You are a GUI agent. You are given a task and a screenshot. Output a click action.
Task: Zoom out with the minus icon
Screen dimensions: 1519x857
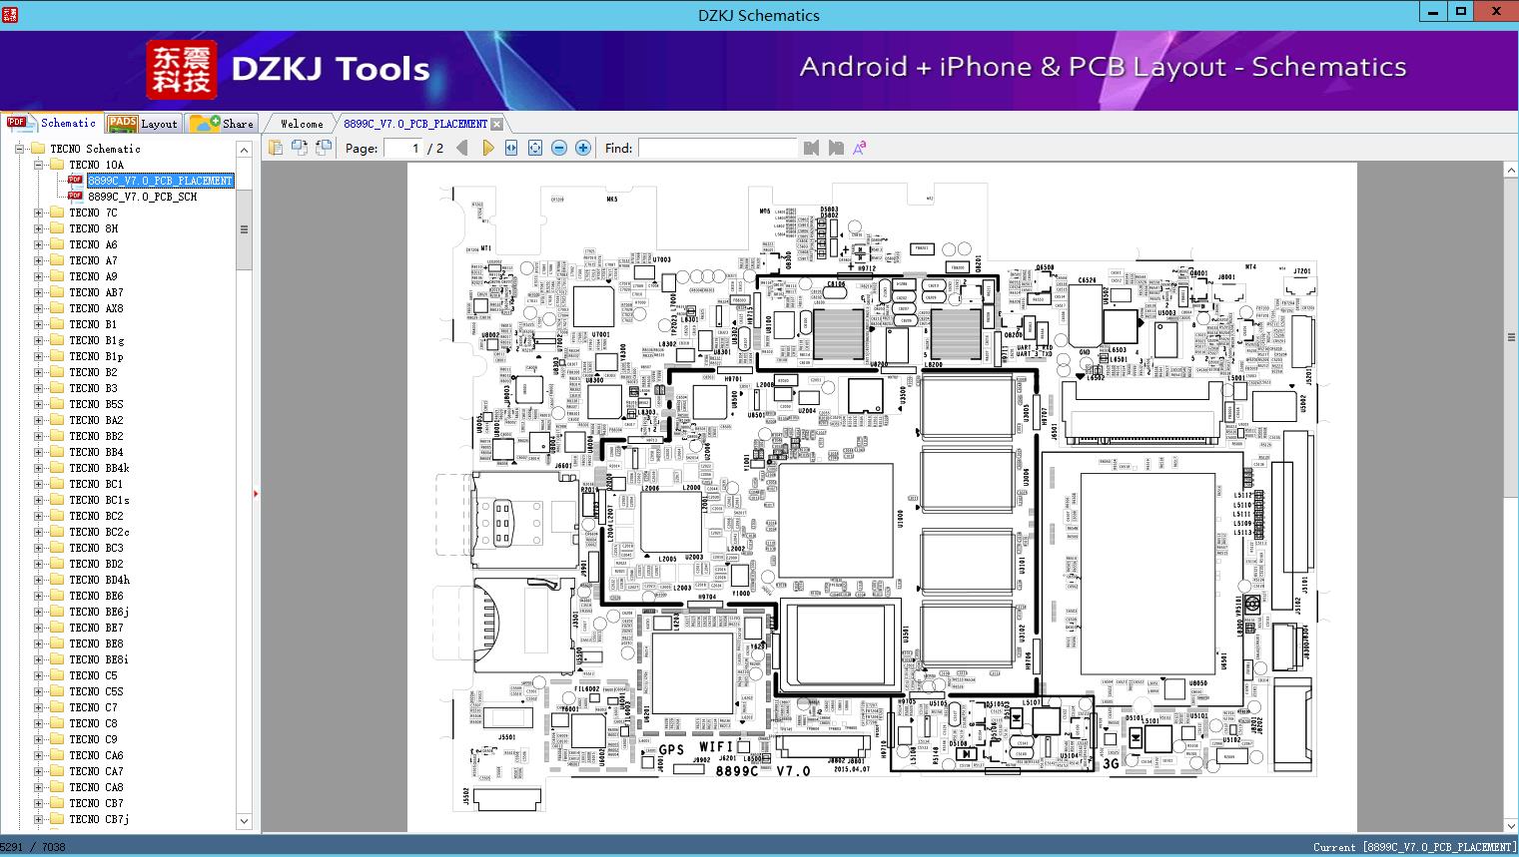pos(559,148)
